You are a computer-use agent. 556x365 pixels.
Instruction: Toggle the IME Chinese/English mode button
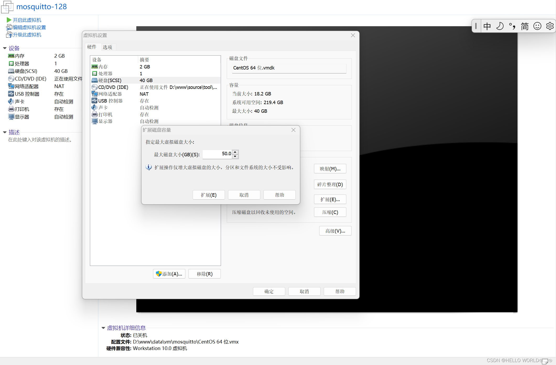click(487, 26)
